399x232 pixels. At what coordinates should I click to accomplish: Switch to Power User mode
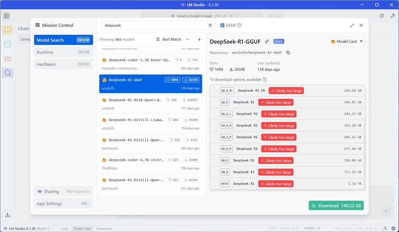(x=83, y=228)
